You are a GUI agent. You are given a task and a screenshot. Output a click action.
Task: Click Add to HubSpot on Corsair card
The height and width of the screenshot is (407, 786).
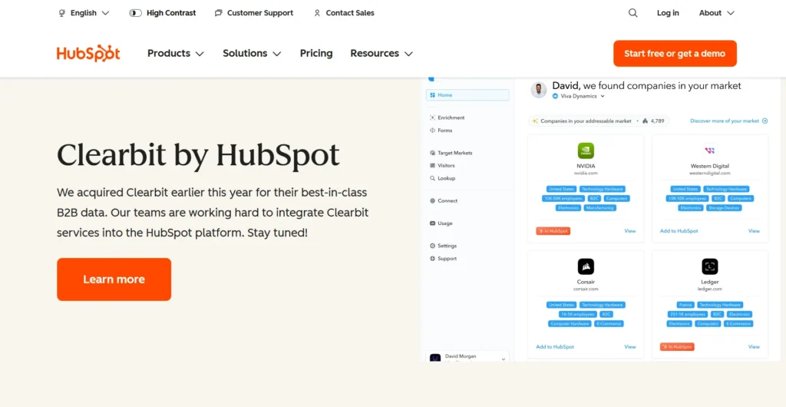(x=555, y=347)
